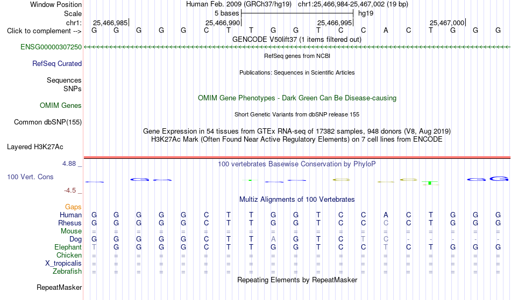This screenshot has width=511, height=300.
Task: Open Common dbSNP(155) track settings
Action: pyautogui.click(x=47, y=122)
